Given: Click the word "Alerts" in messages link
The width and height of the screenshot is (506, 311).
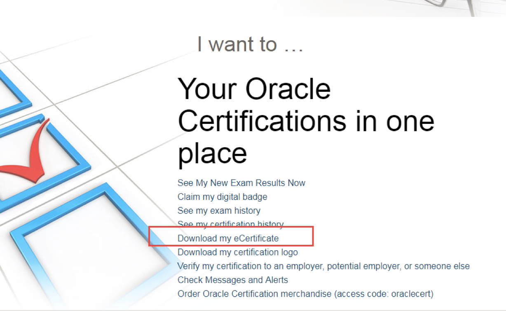Looking at the screenshot, I should [276, 280].
